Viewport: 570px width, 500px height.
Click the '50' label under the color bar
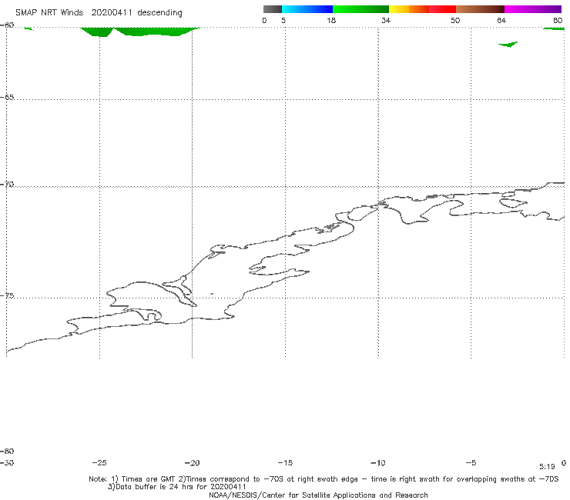point(455,20)
